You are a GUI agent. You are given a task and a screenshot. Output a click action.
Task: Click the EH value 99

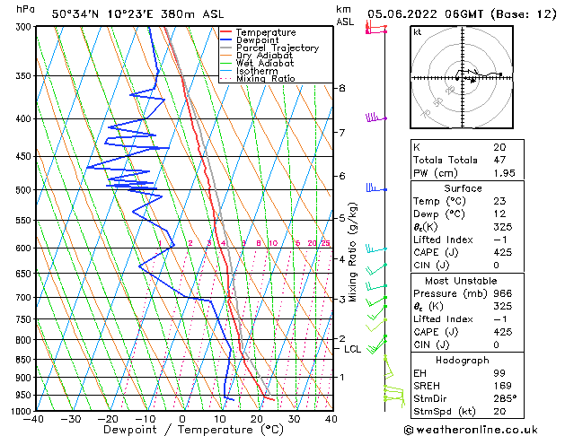tap(499, 373)
